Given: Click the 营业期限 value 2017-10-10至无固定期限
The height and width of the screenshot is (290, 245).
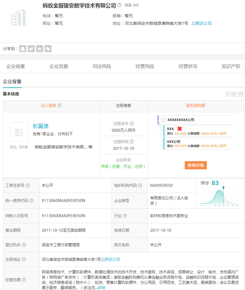Looking at the screenshot, I should [x=64, y=230].
